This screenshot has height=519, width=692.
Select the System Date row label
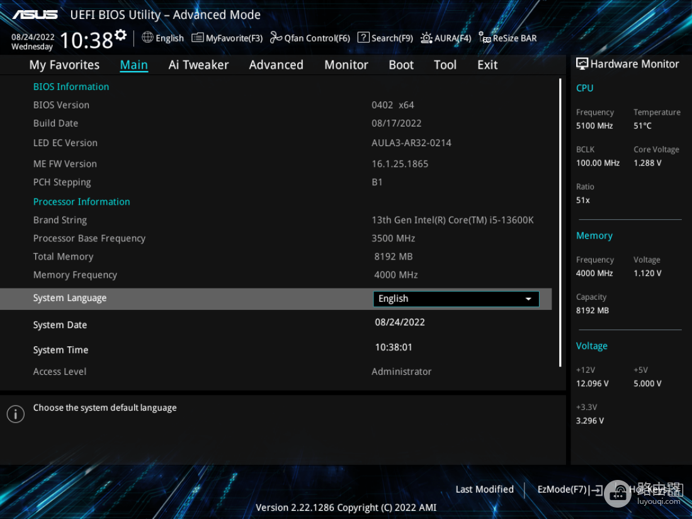point(60,325)
